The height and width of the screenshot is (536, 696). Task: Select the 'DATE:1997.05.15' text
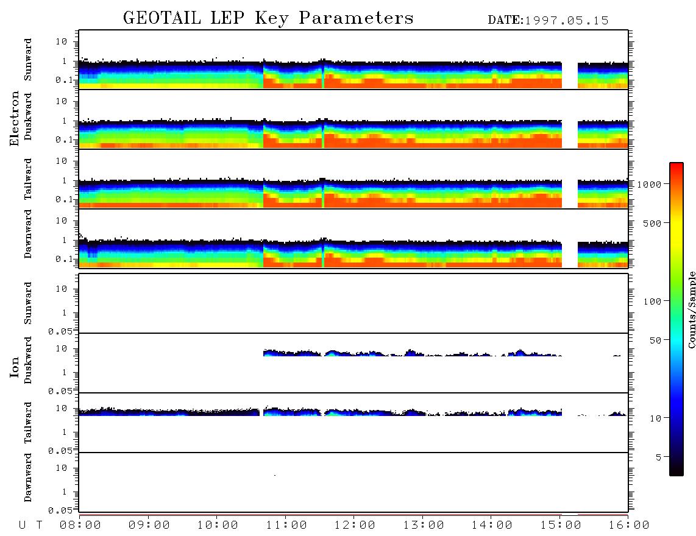(x=548, y=21)
